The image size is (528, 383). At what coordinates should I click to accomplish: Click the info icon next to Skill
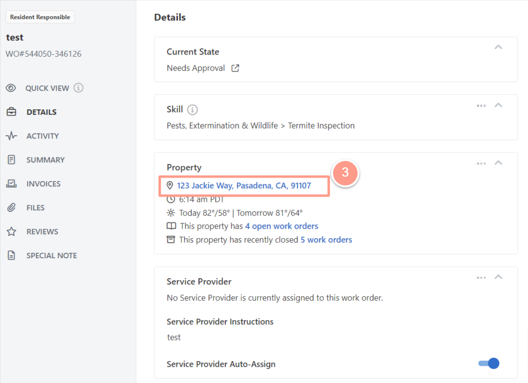pos(192,110)
